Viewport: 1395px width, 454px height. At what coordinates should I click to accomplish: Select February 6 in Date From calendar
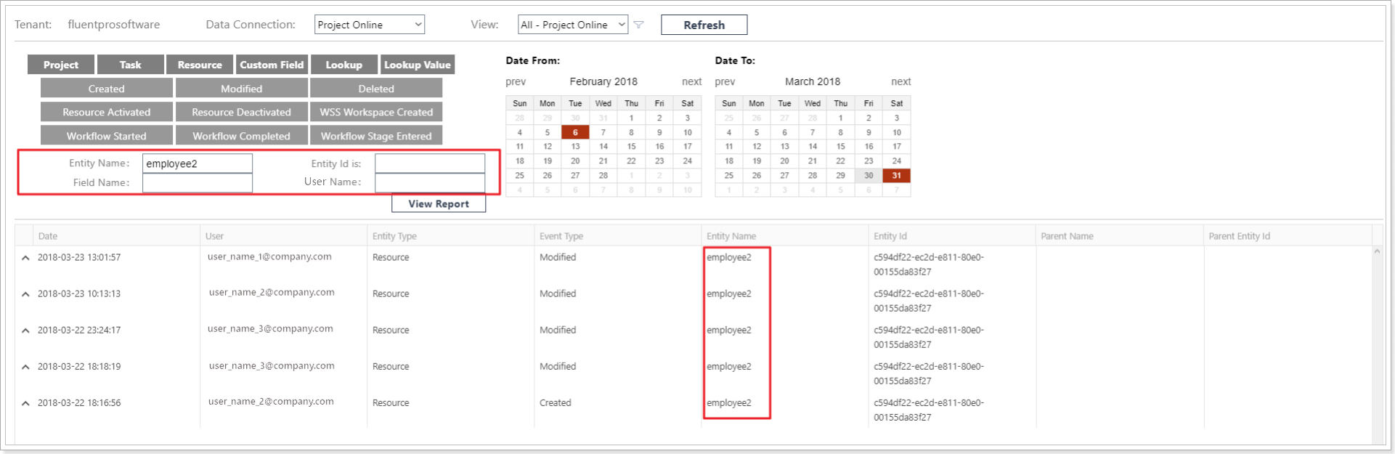click(x=575, y=132)
